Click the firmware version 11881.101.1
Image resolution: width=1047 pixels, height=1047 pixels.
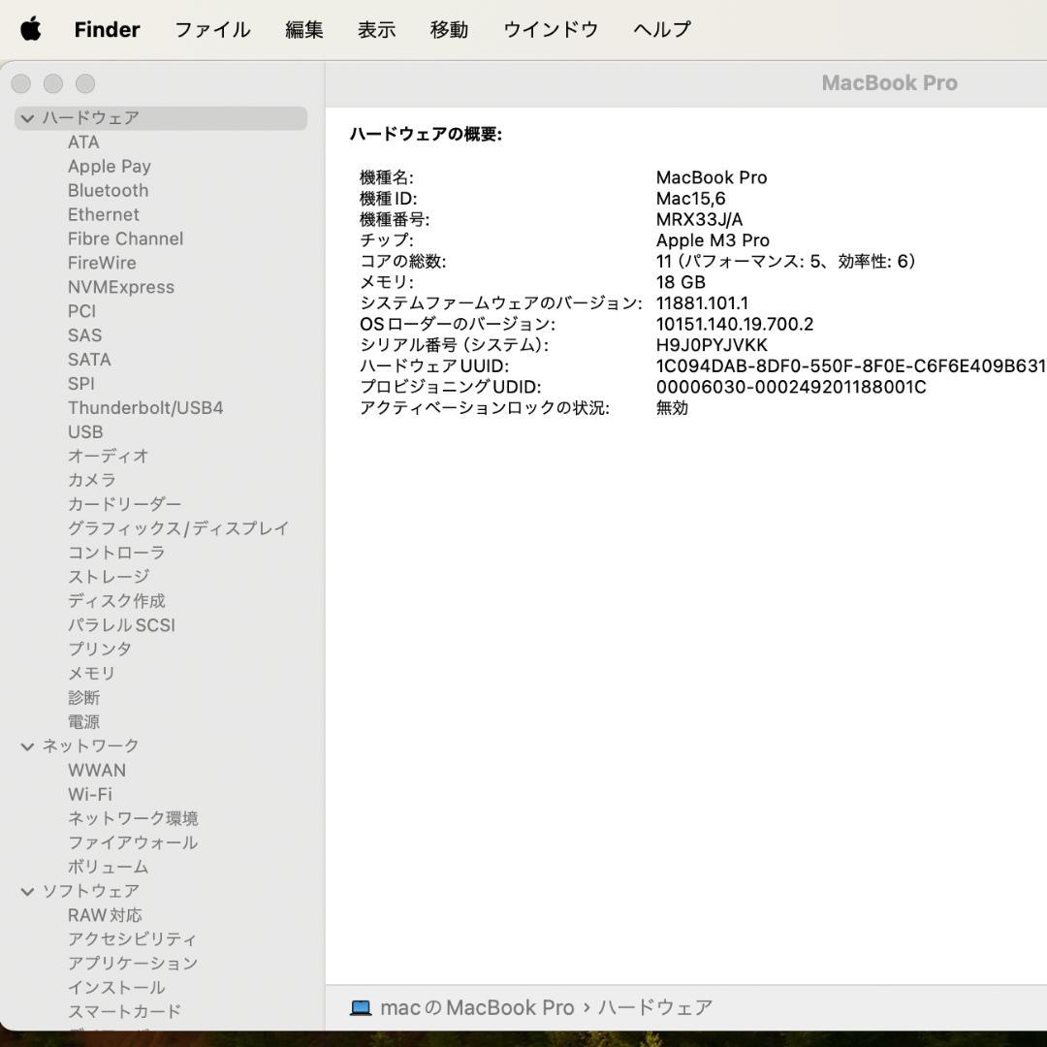(x=702, y=303)
